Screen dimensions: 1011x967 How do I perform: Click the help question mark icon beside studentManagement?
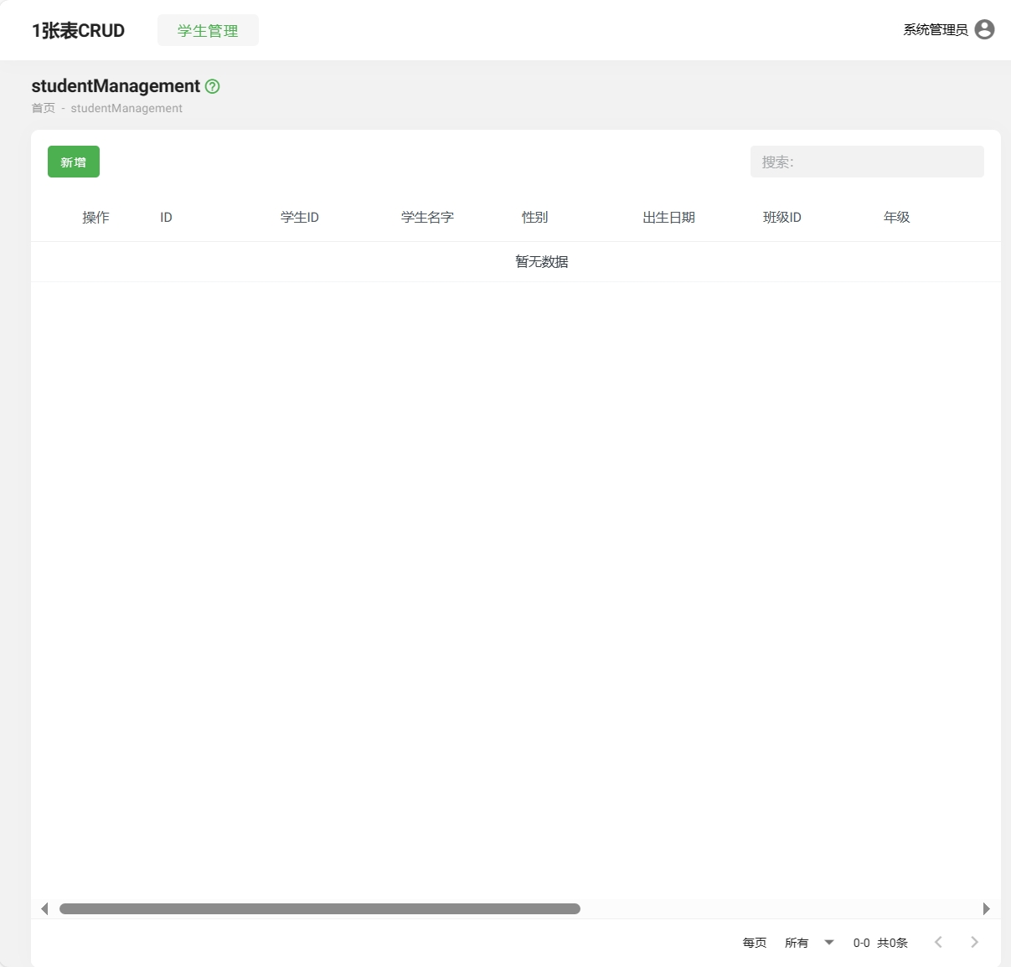(213, 86)
